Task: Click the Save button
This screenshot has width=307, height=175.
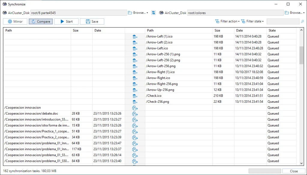Action: [92, 22]
